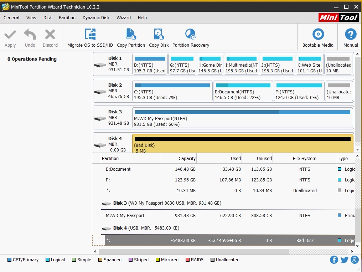The image size is (362, 272).
Task: Sort by File System column header
Action: pos(305,158)
